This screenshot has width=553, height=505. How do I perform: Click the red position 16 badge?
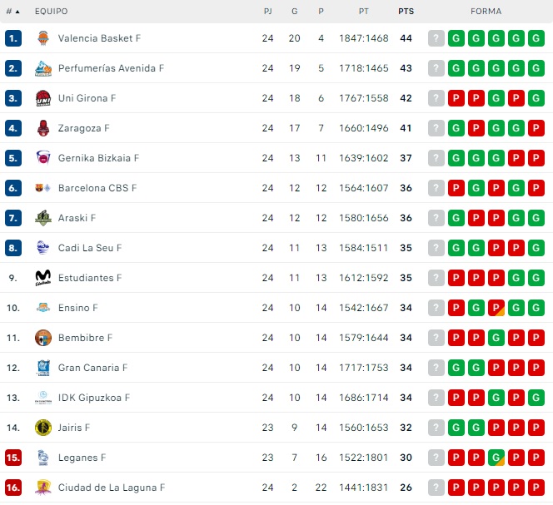12,488
